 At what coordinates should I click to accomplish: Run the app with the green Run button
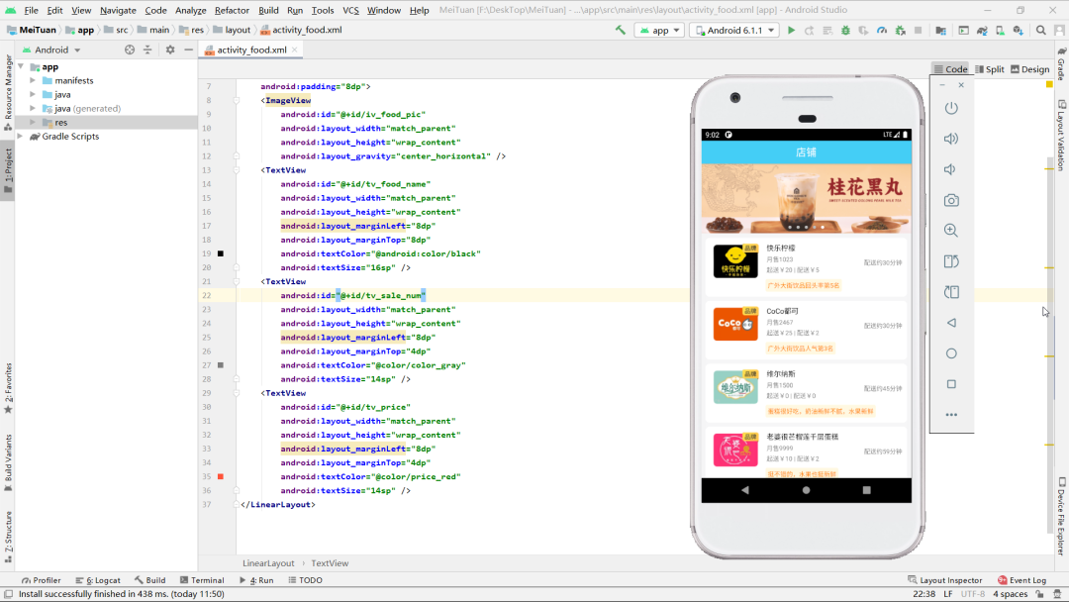click(x=791, y=31)
